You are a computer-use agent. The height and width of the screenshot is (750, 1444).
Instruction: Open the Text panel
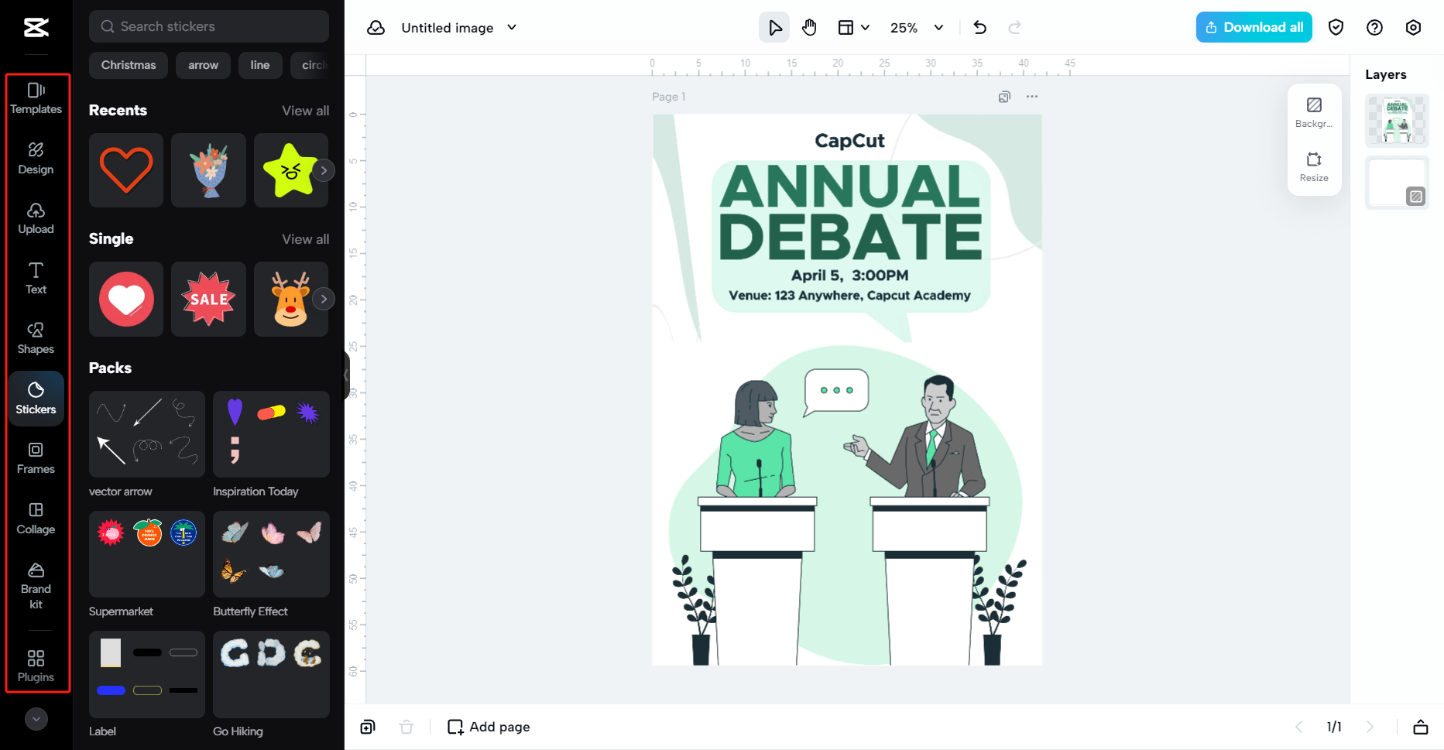[x=36, y=279]
